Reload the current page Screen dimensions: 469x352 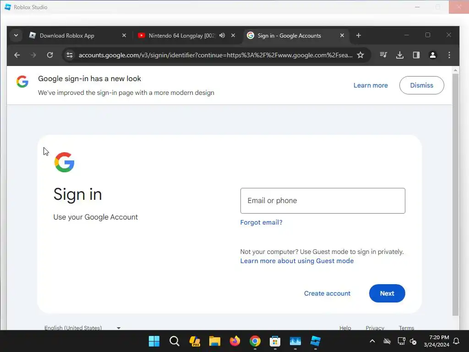click(x=50, y=55)
